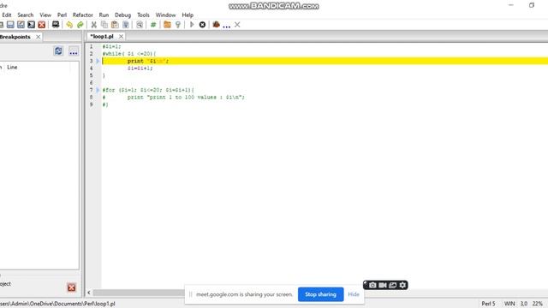Click the Save As toolbar icon

[x=21, y=25]
